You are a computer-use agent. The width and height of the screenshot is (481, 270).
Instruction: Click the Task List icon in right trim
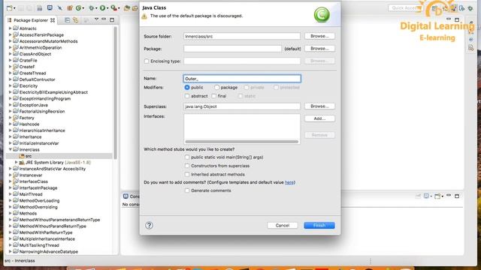[471, 48]
